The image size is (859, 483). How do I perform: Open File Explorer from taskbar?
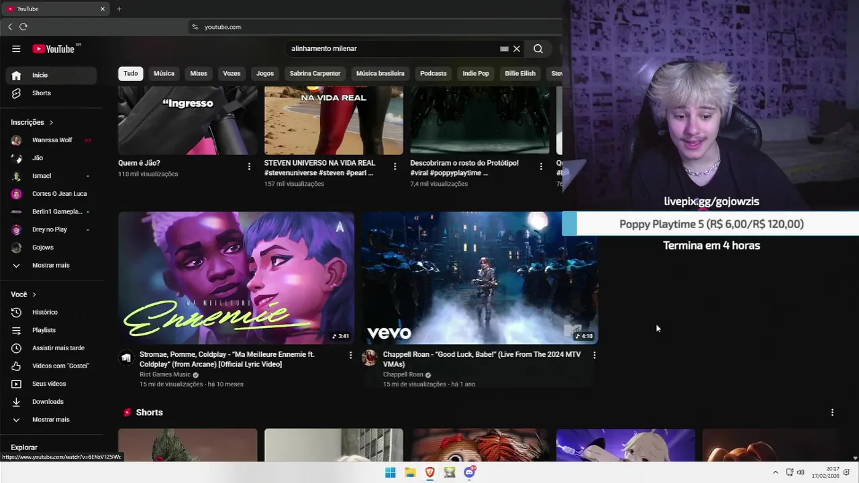[410, 472]
